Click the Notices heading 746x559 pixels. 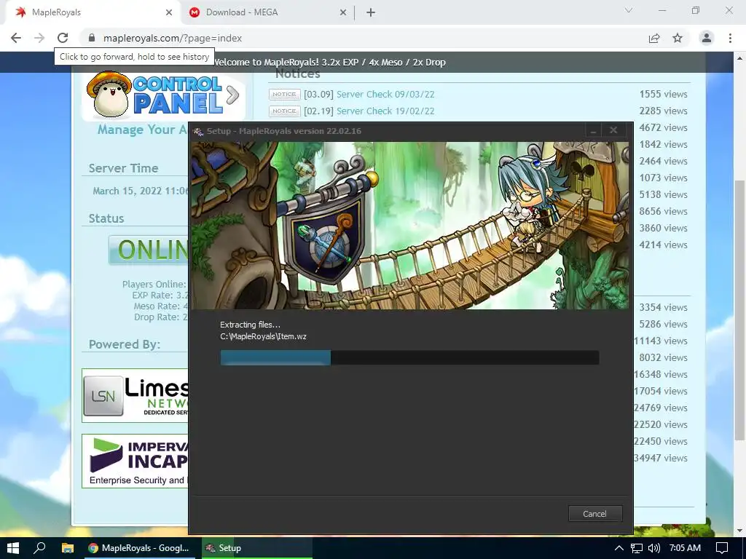pyautogui.click(x=297, y=74)
